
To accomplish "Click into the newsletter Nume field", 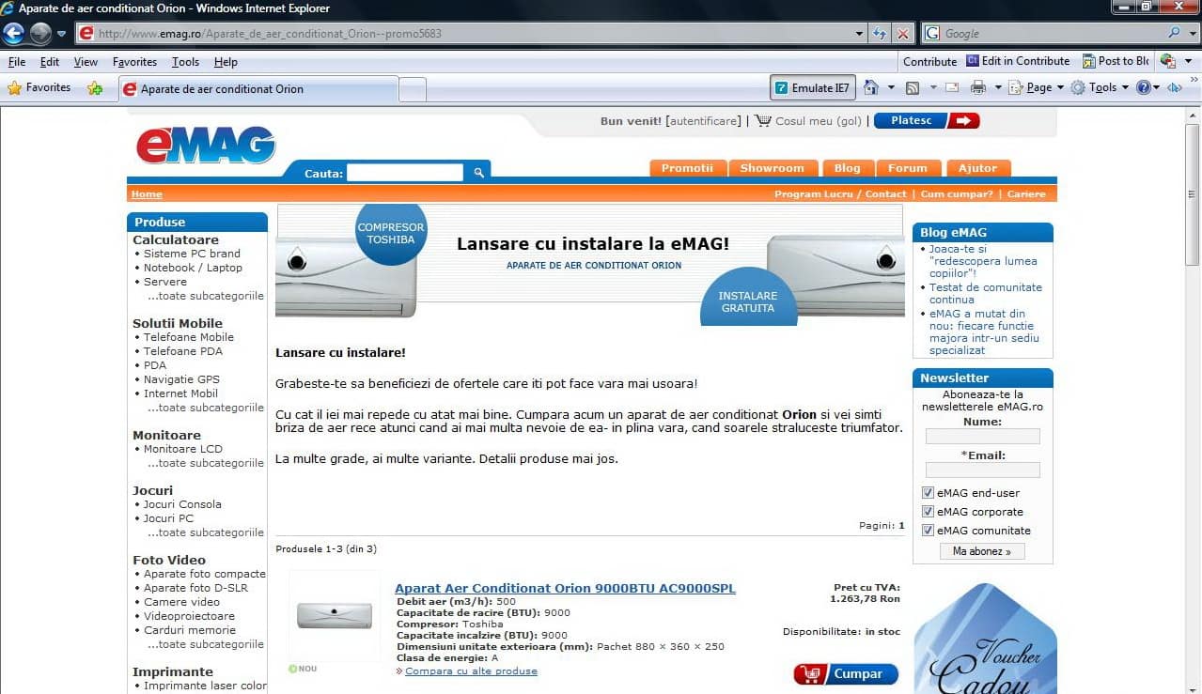I will (x=982, y=437).
